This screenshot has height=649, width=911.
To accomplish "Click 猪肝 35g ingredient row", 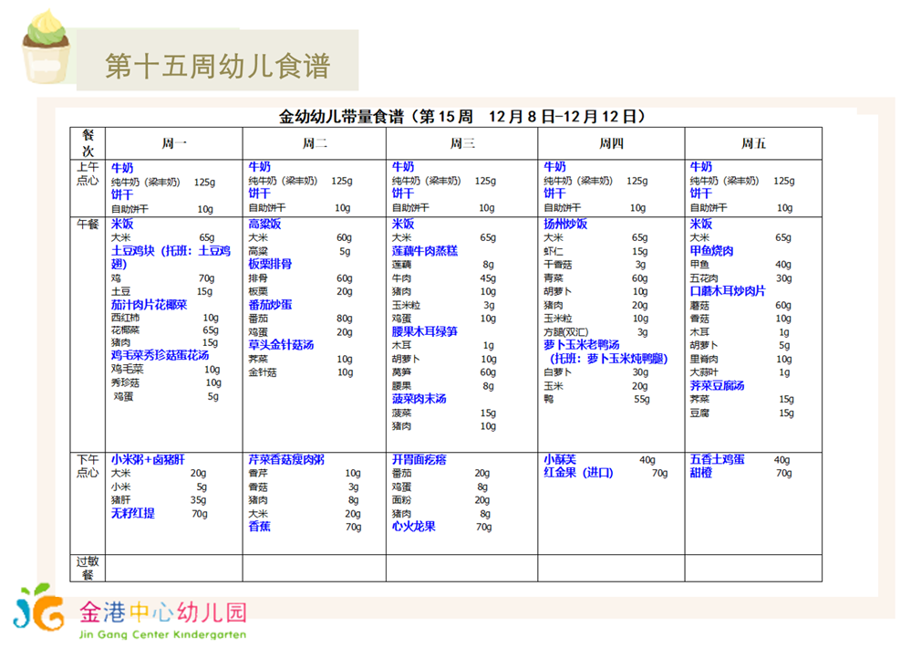I will point(159,500).
